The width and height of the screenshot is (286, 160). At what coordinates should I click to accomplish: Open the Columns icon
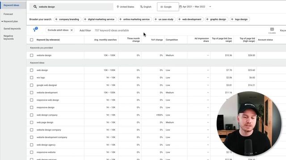[x=272, y=30]
